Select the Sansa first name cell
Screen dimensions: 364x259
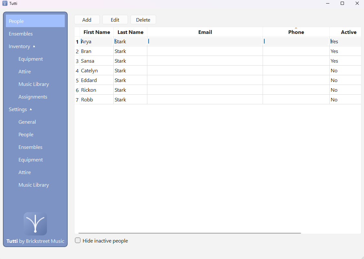coord(97,61)
